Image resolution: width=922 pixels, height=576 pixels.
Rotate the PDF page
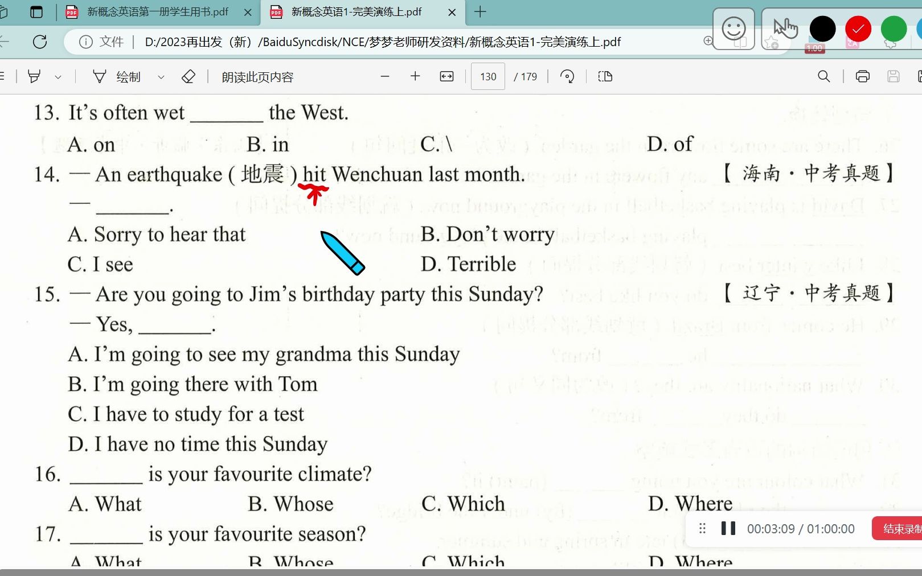(x=567, y=76)
